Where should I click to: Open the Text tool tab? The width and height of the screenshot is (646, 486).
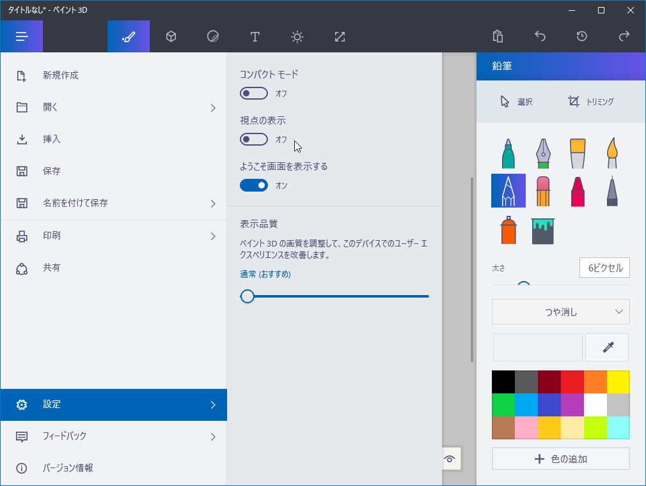[x=255, y=36]
